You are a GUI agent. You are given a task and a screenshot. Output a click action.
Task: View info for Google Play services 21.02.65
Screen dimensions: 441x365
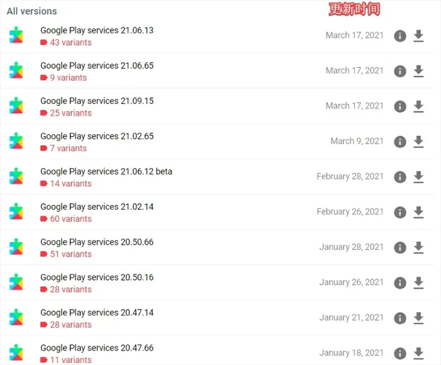point(400,141)
